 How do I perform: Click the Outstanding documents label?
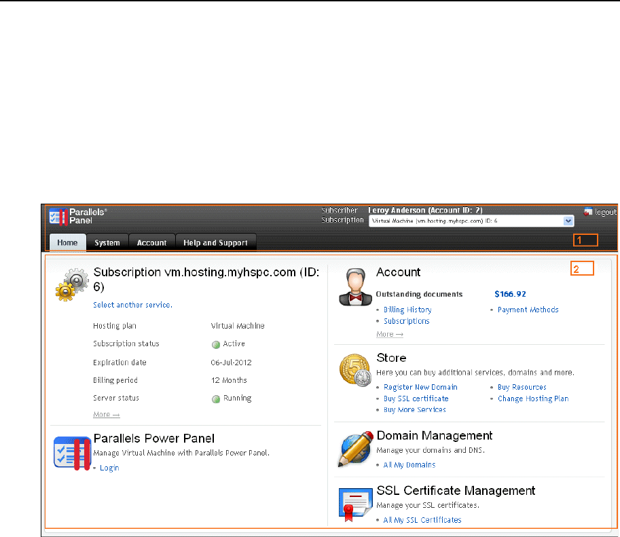pos(419,294)
